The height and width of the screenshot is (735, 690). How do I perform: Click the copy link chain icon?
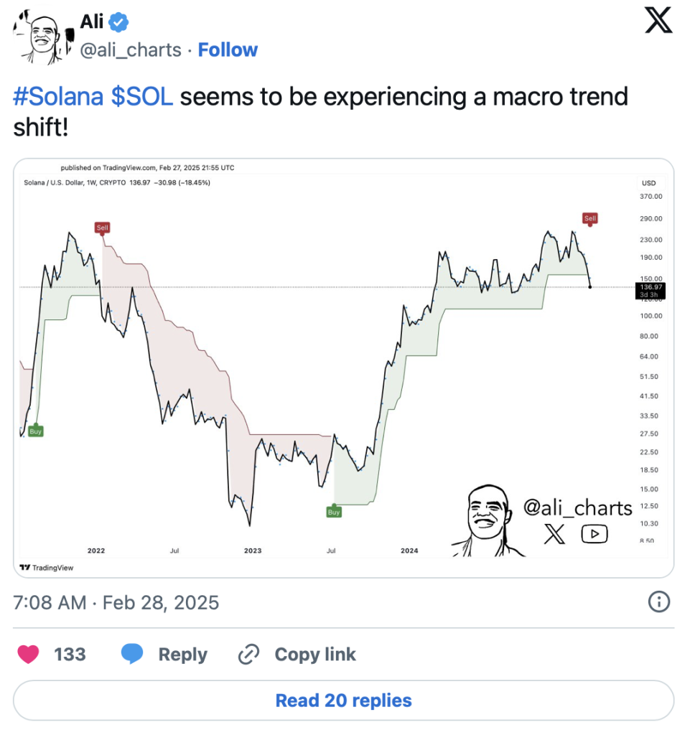tap(248, 654)
